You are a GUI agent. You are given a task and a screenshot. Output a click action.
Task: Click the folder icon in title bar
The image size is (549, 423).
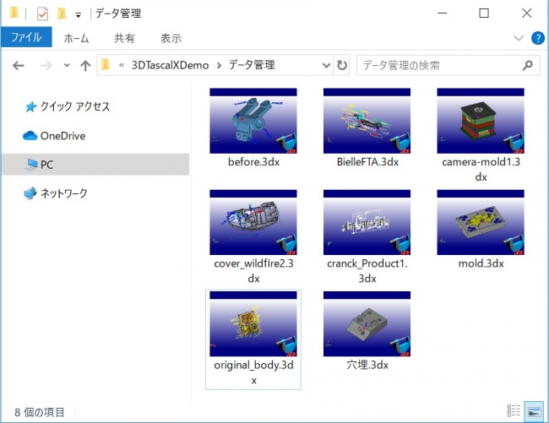coord(14,14)
